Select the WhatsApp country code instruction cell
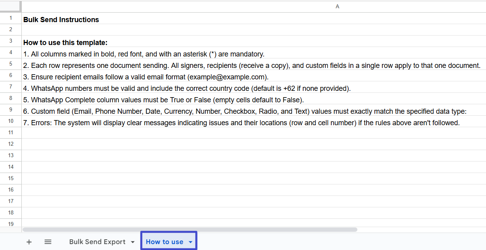Screen dimensions: 486x250 pyautogui.click(x=187, y=88)
